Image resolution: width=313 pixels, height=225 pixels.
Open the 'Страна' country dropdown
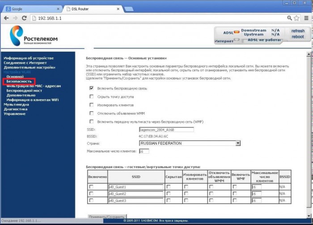pyautogui.click(x=190, y=143)
